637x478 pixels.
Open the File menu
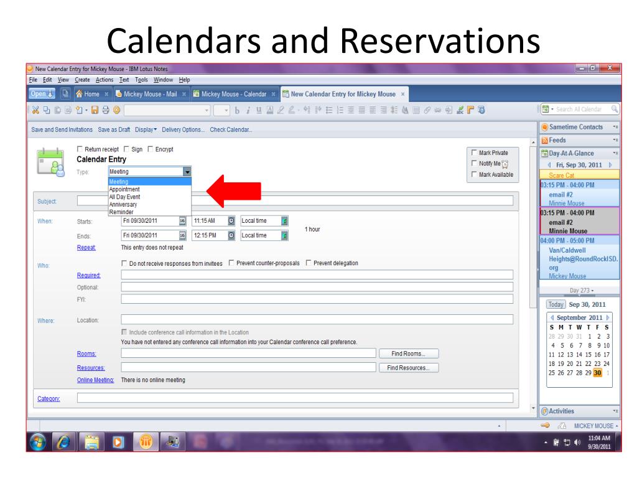[x=34, y=80]
